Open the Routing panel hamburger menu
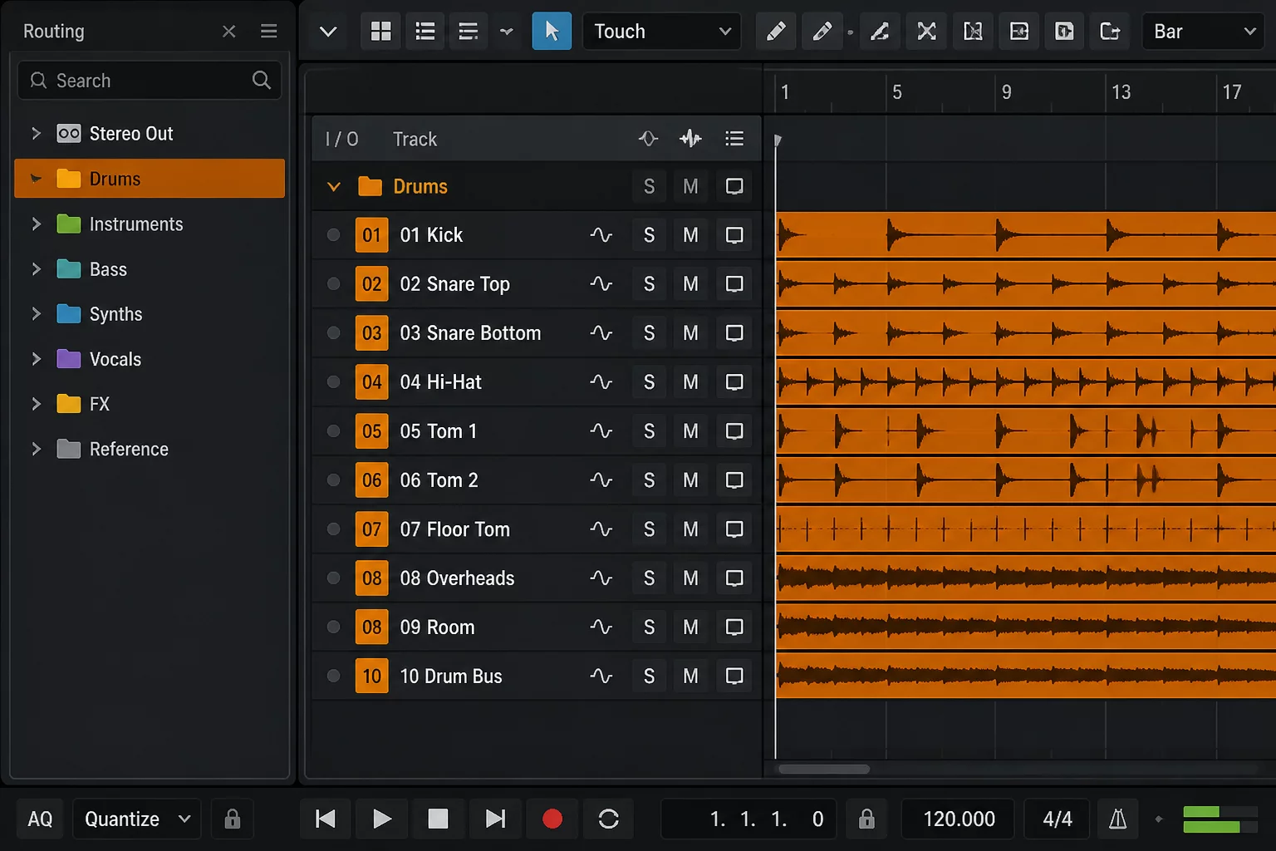The width and height of the screenshot is (1276, 851). (268, 32)
